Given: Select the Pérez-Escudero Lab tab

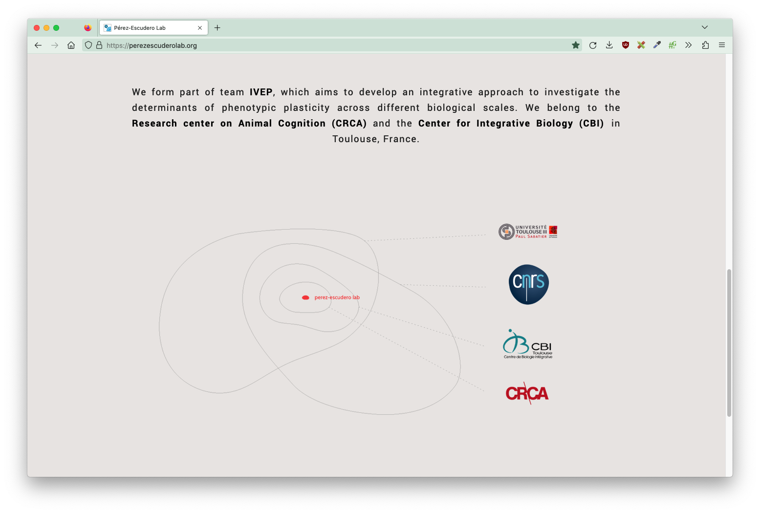Looking at the screenshot, I should coord(147,28).
